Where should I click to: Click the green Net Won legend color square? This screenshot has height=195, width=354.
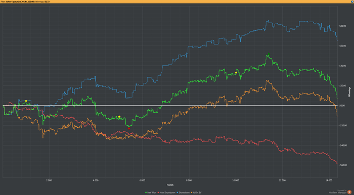coord(146,192)
